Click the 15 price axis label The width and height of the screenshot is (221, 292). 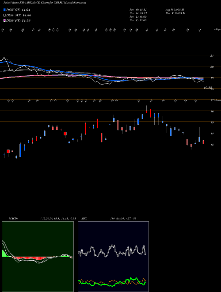(x=212, y=123)
